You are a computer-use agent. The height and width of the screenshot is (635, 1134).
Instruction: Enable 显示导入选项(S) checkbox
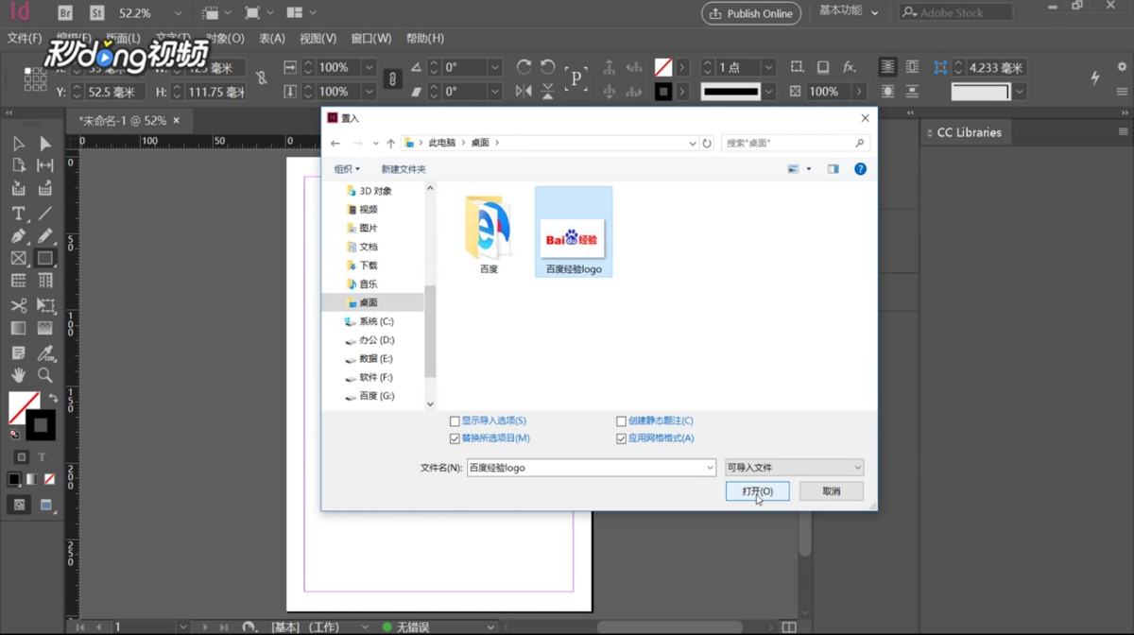tap(455, 421)
